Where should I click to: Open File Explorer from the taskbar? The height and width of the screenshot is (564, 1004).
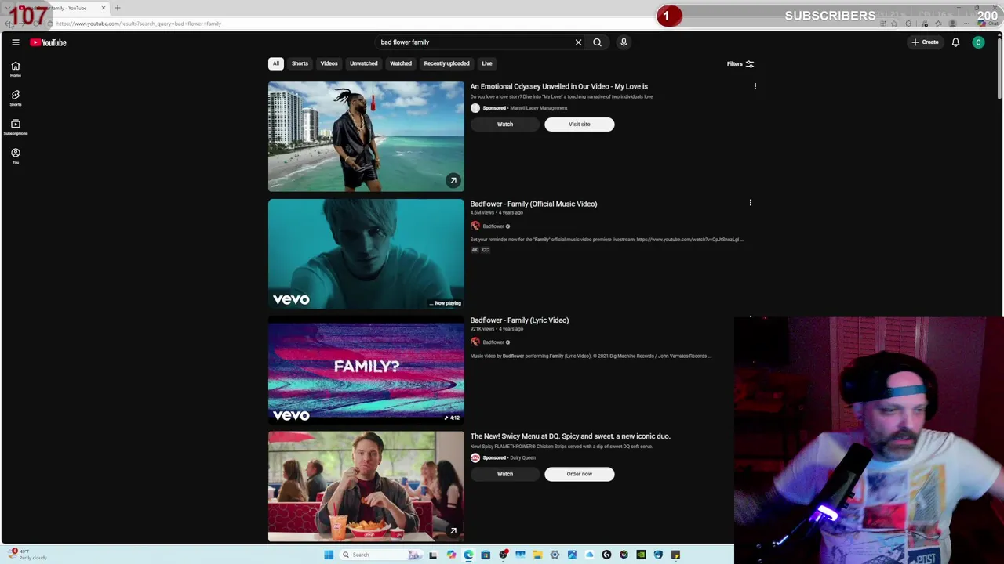[537, 555]
